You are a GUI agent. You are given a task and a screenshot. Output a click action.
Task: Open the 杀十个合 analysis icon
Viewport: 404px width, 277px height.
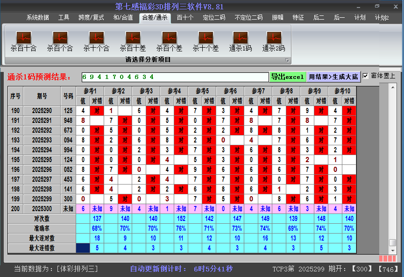tap(96, 38)
